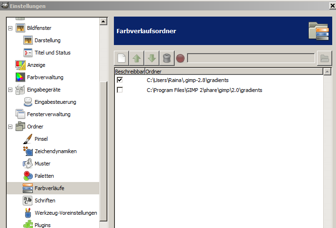This screenshot has height=228, width=336.
Task: Open Plugins folder settings
Action: (42, 225)
